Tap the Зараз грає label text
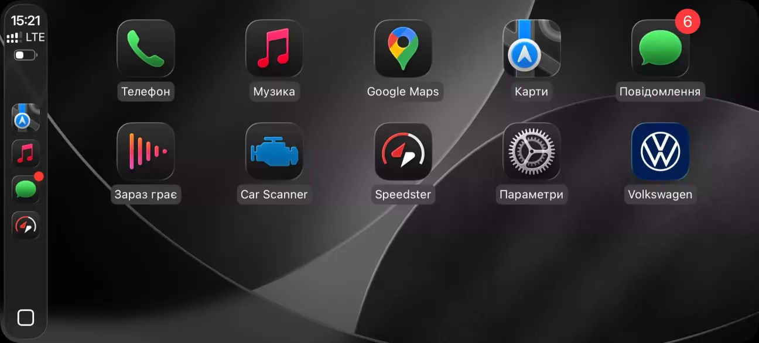The image size is (759, 343). click(x=146, y=195)
